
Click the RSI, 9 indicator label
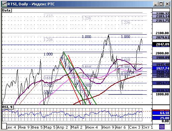[8, 107]
